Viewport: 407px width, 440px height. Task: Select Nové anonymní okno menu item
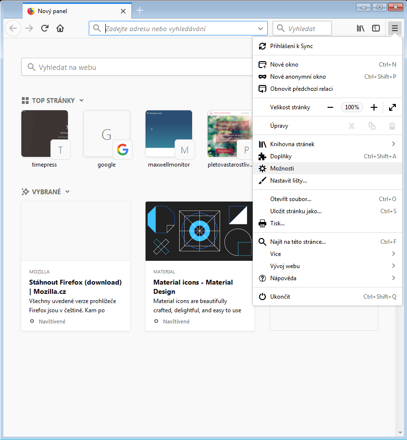[x=298, y=77]
